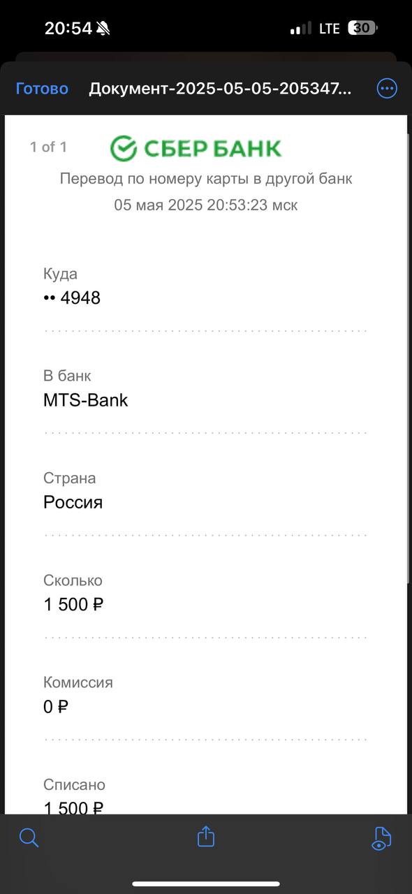The image size is (412, 894).
Task: Tap the 1 of 1 page indicator
Action: [48, 147]
